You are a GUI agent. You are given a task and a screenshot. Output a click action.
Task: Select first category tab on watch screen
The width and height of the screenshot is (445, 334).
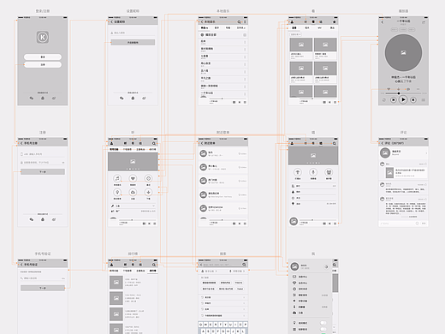point(294,28)
